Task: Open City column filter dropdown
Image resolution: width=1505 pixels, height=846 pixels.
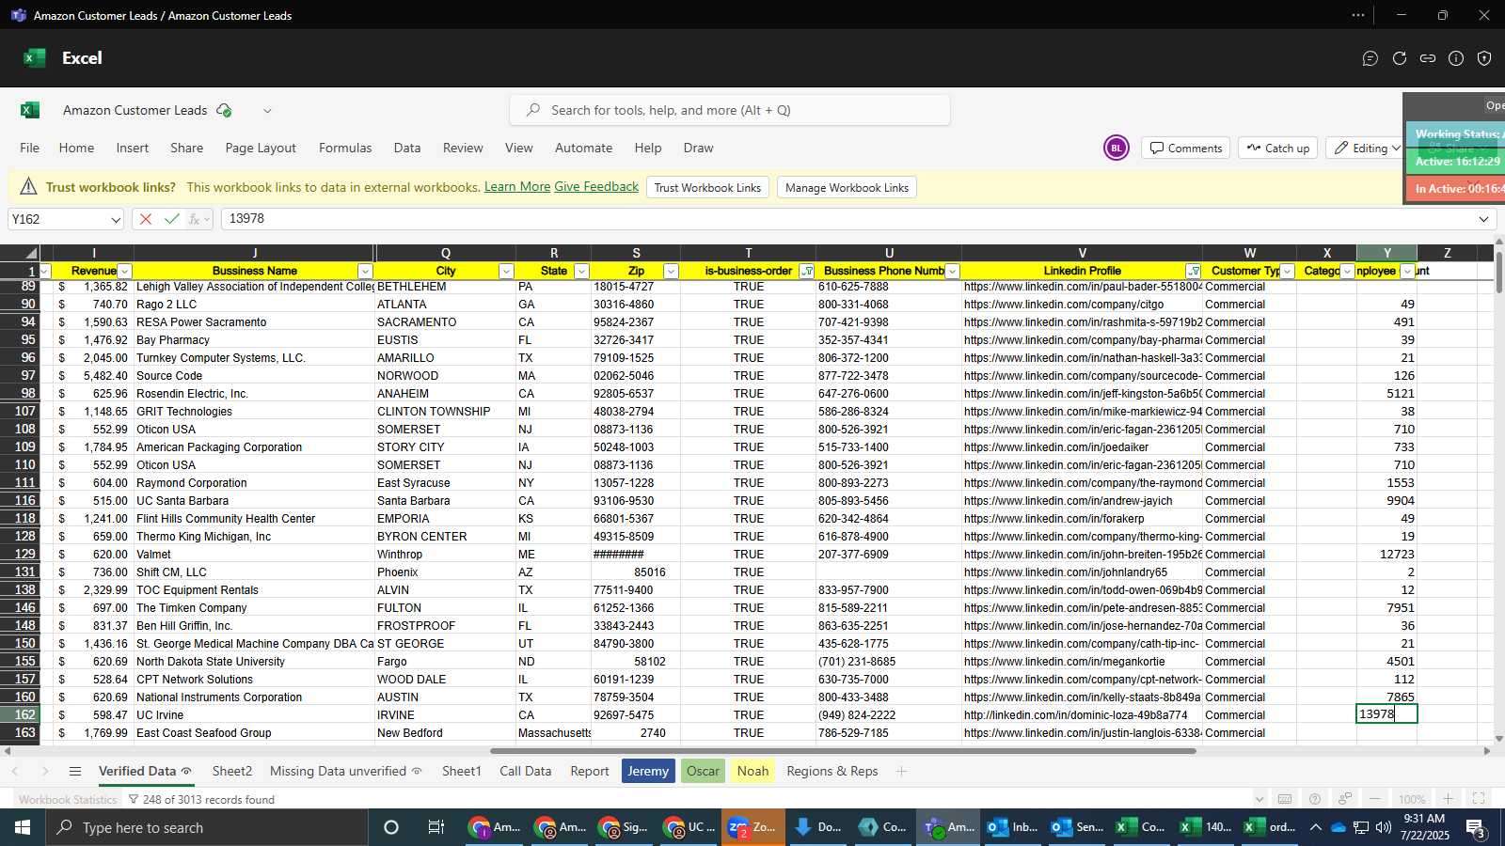Action: [x=506, y=271]
